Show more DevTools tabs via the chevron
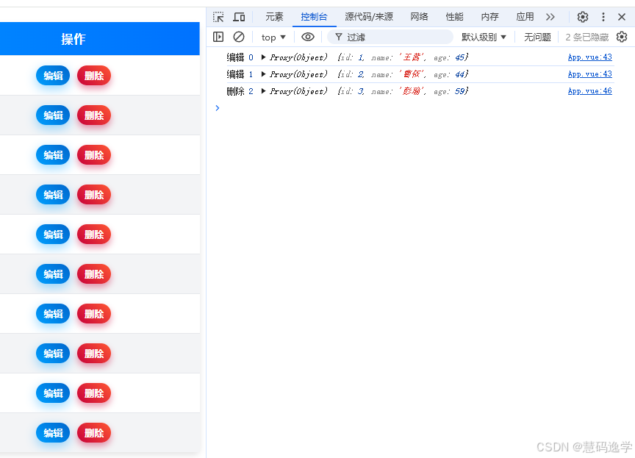The width and height of the screenshot is (635, 458). (550, 17)
